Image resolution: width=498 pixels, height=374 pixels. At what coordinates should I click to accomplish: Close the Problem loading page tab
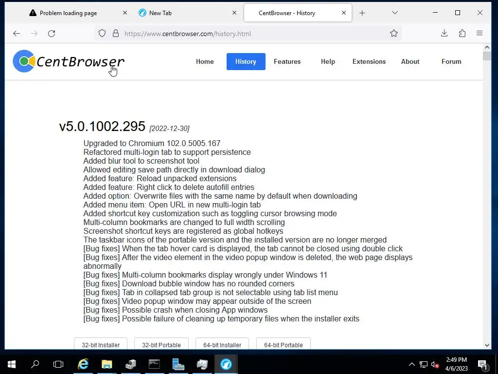(125, 13)
